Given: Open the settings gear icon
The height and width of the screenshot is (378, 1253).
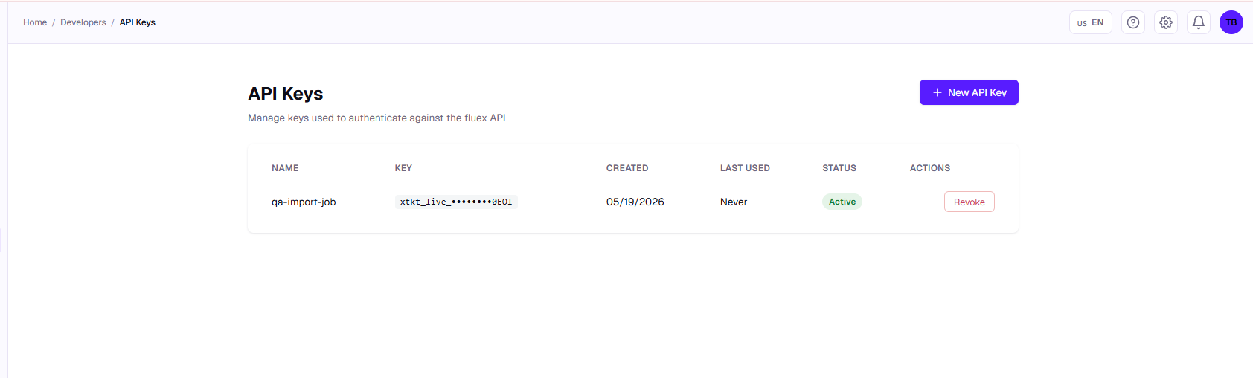Looking at the screenshot, I should pos(1166,22).
